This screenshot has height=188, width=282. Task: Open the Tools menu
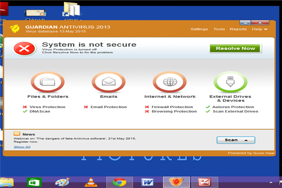coord(219,29)
